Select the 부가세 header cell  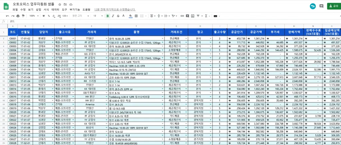pyautogui.click(x=275, y=32)
